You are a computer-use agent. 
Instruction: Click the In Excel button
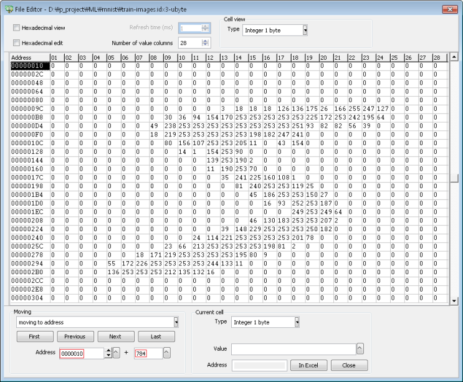309,365
